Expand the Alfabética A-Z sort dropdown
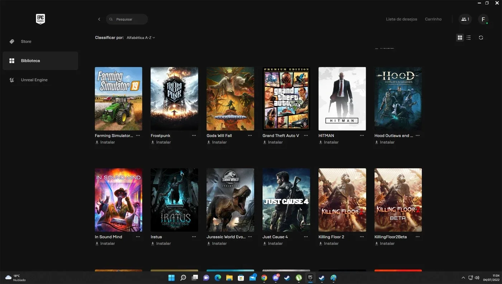 pyautogui.click(x=141, y=38)
